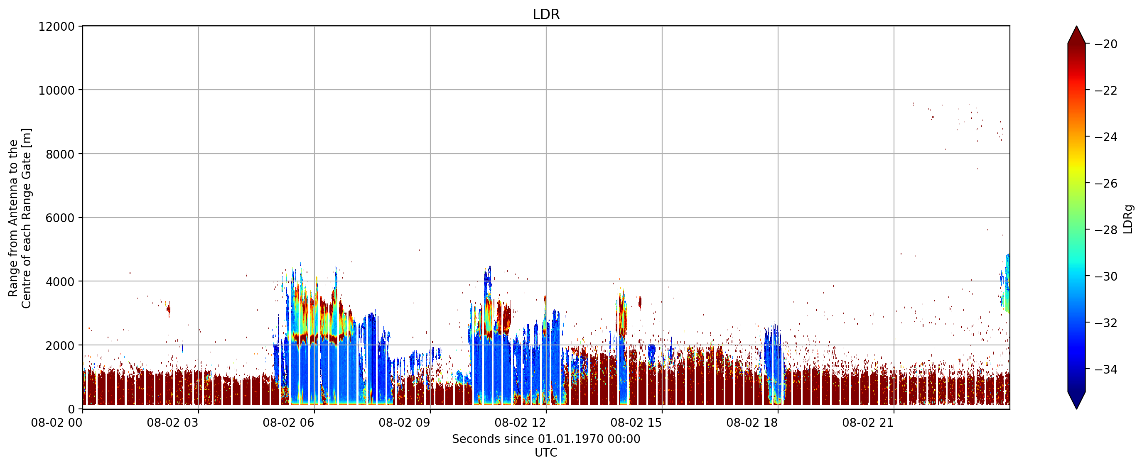The image size is (1142, 467).
Task: Click the x-axis tick label "08-02 06"
Action: [288, 423]
